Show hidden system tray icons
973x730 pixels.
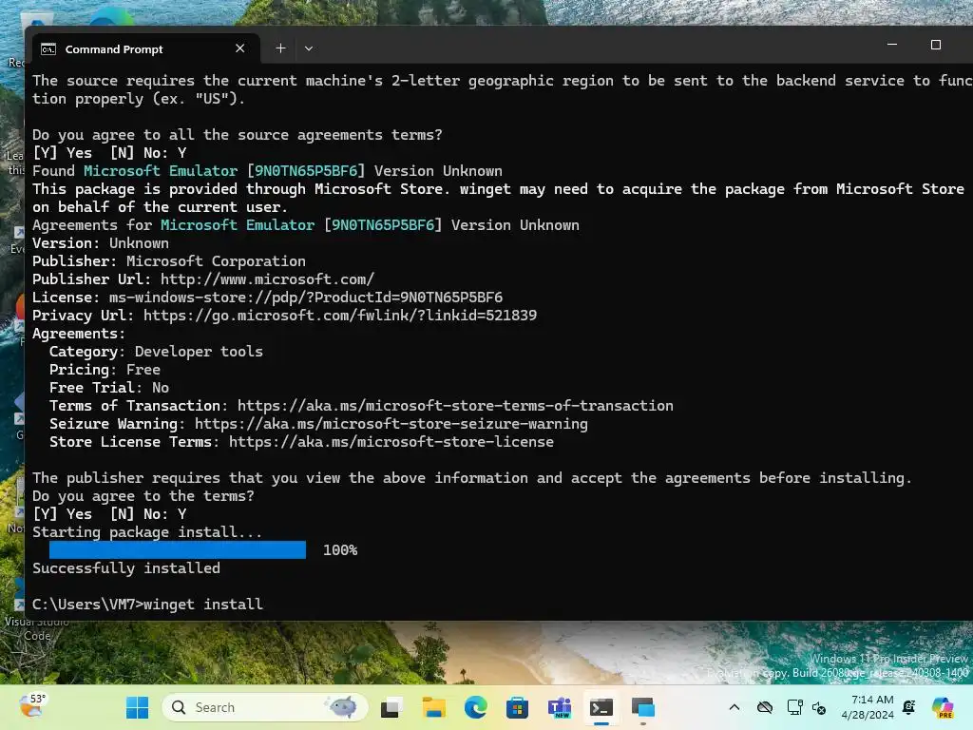coord(735,707)
